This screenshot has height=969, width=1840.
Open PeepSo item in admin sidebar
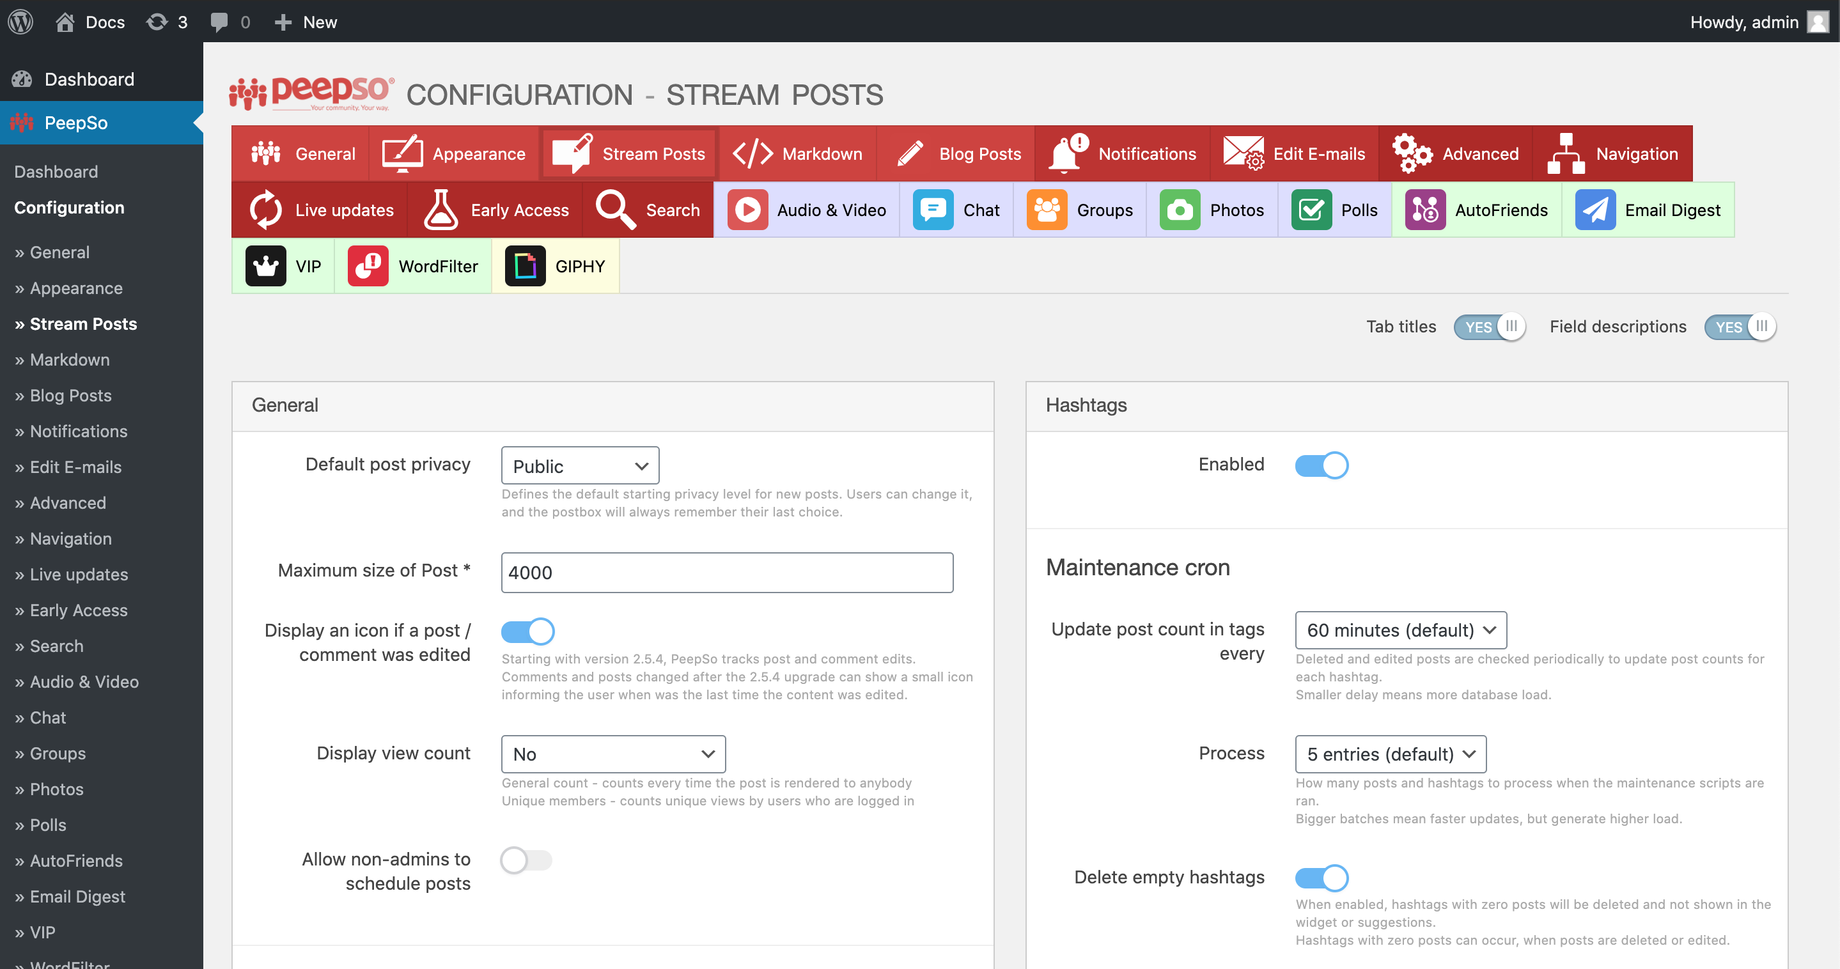coord(102,122)
